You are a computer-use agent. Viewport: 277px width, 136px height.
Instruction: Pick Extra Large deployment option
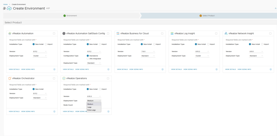point(91,110)
